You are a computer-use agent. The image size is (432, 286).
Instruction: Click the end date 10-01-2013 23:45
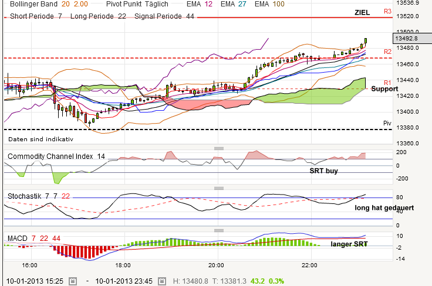coord(124,281)
